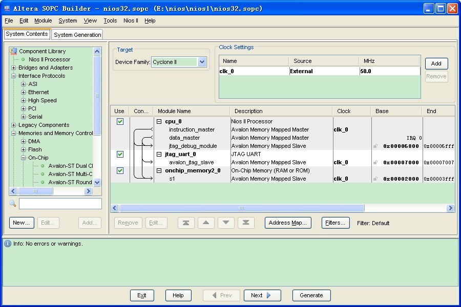This screenshot has height=307, width=461.
Task: Click library tree scroll-left arrow
Action: (x=13, y=191)
